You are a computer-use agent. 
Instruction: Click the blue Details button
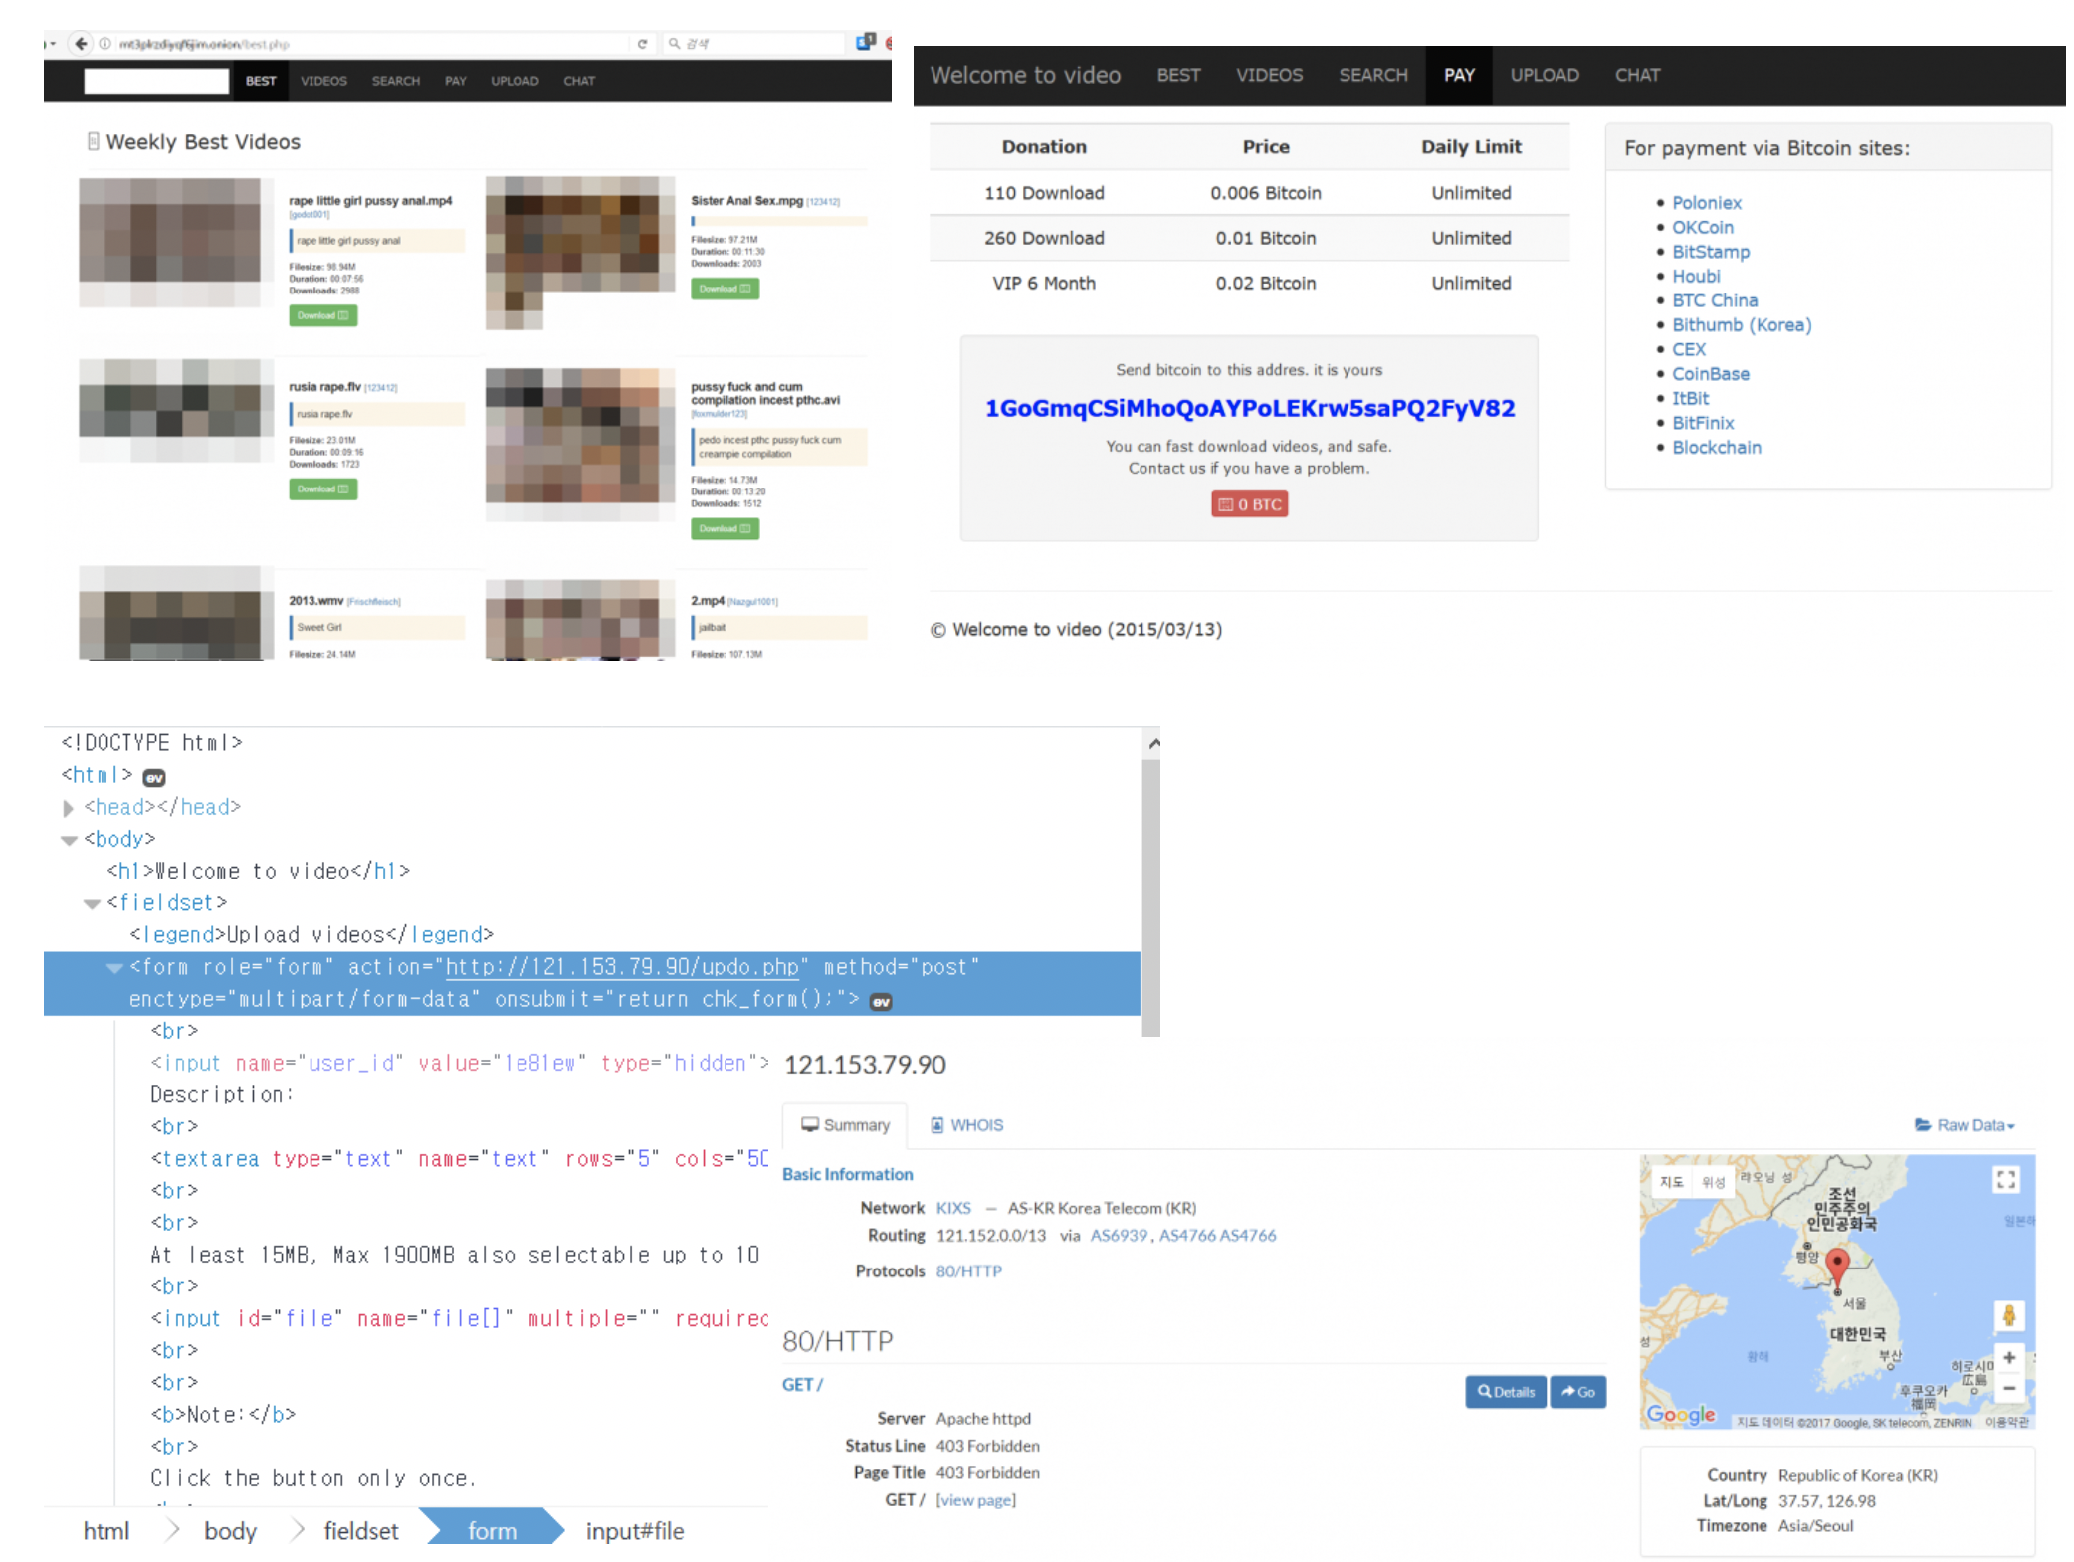1505,1392
